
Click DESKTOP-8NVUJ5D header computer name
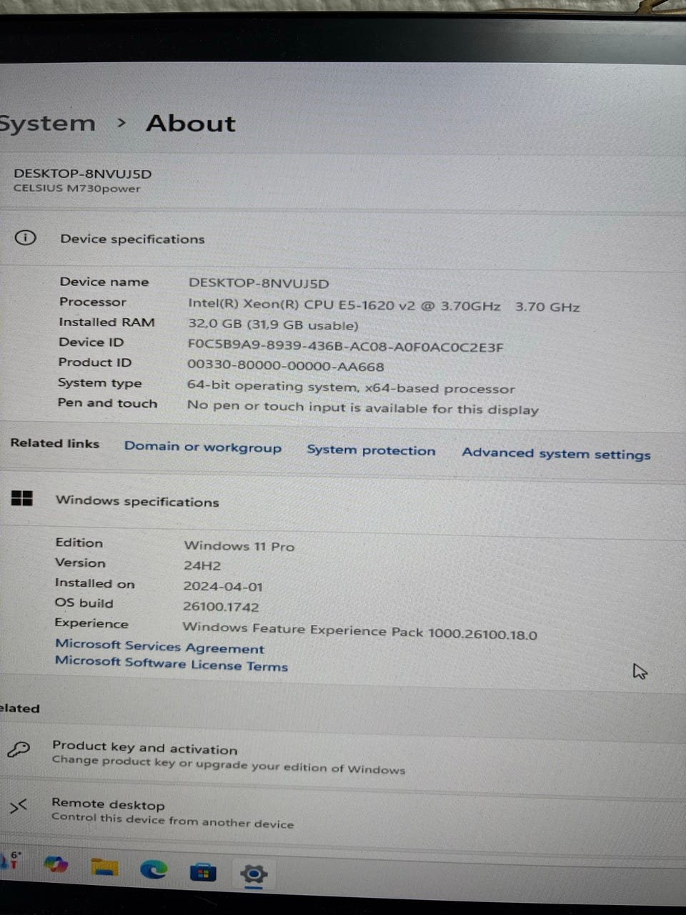coord(83,174)
